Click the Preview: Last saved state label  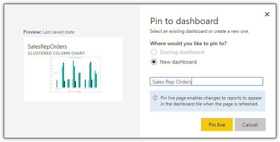coord(49,32)
